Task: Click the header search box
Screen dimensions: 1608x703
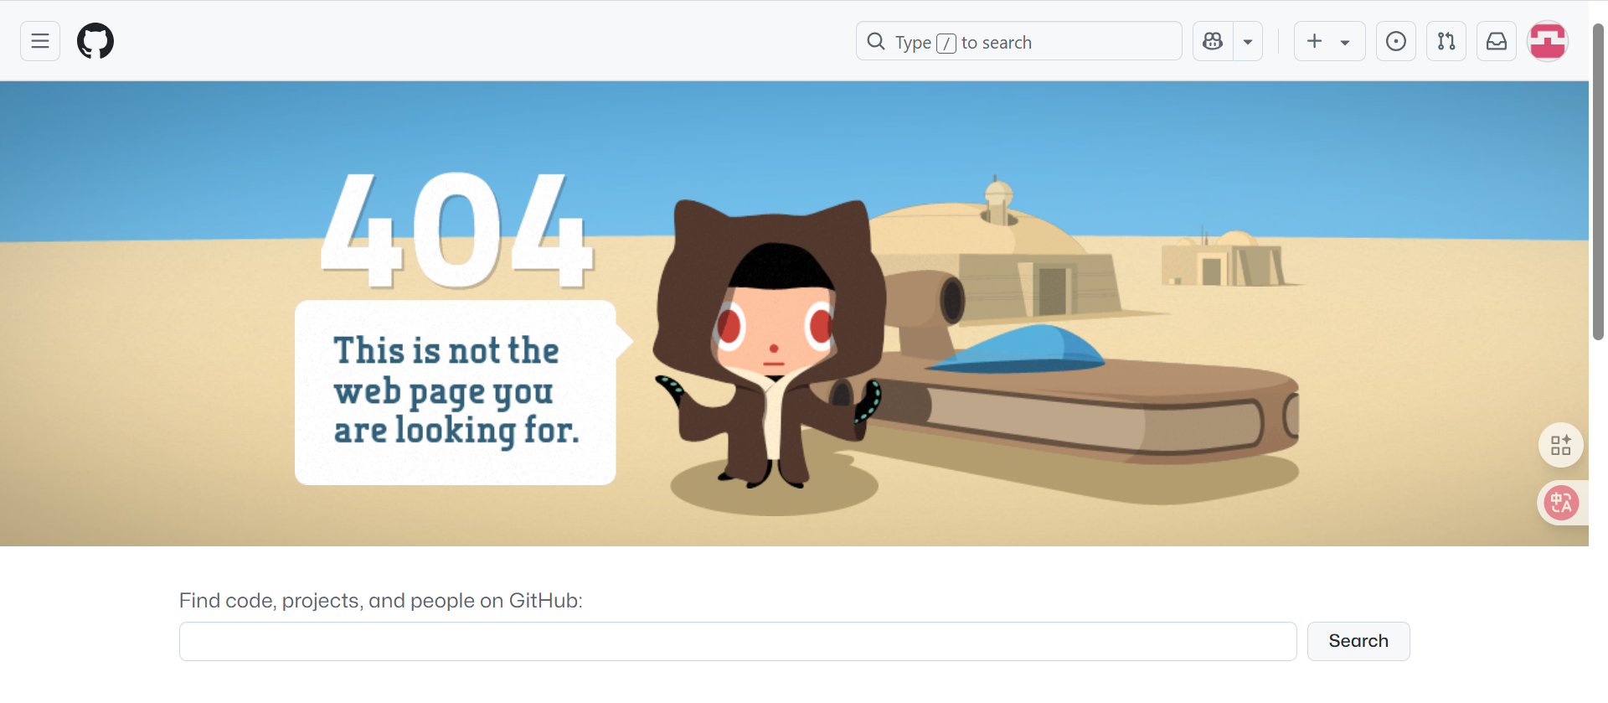Action: [x=1018, y=41]
